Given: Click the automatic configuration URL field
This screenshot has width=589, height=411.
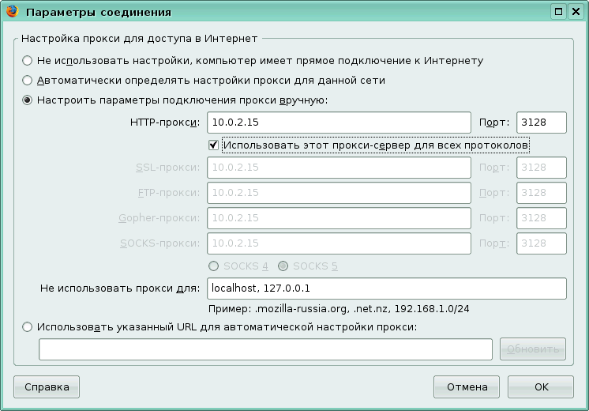Looking at the screenshot, I should coord(265,349).
